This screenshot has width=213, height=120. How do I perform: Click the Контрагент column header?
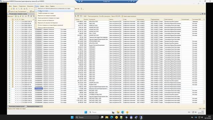click(99, 19)
